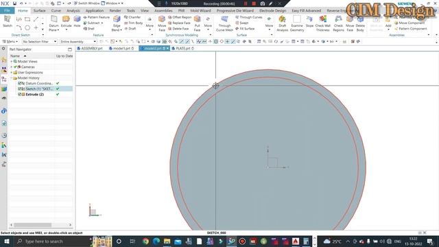Click the Windows Start button
Screen dimensions: 439x247
tap(6, 242)
